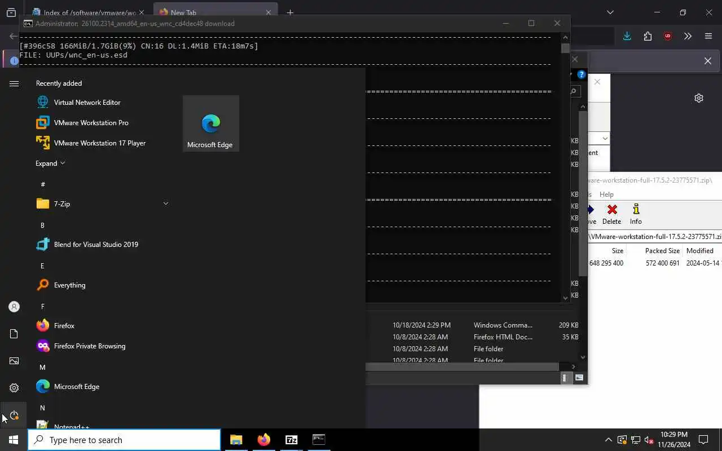722x451 pixels.
Task: Click the network icon in system tray
Action: click(635, 440)
